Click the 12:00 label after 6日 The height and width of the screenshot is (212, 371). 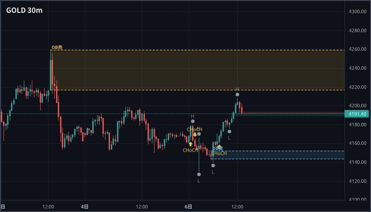click(x=237, y=207)
